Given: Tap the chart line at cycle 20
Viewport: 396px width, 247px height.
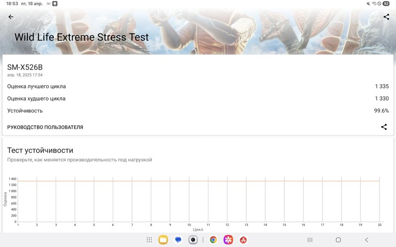Looking at the screenshot, I should (379, 181).
